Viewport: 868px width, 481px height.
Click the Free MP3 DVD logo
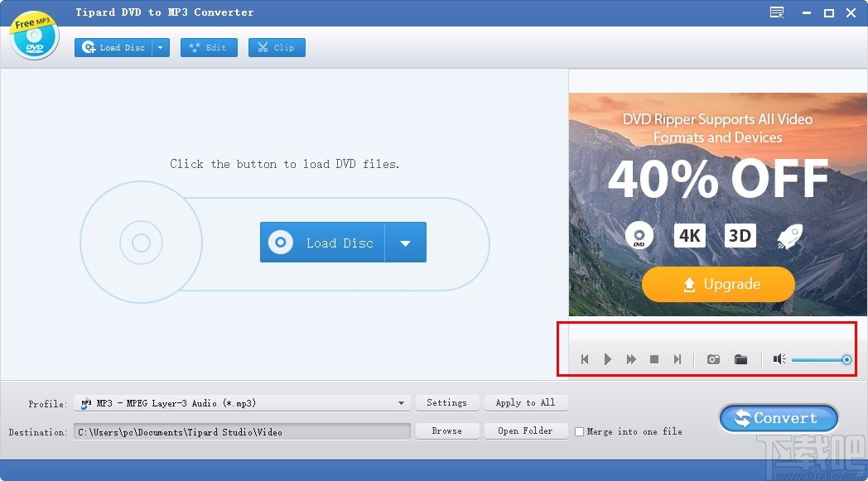tap(33, 35)
